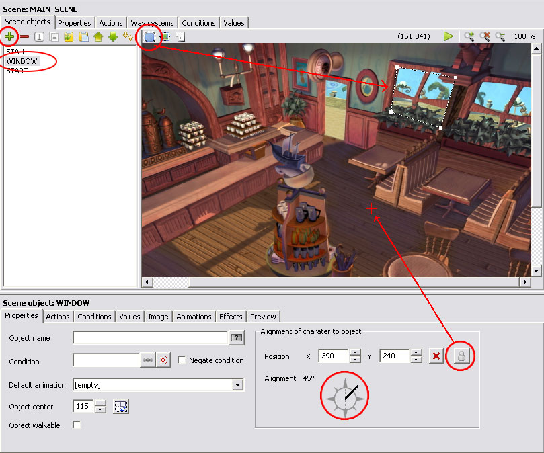Click the yellow fast-forward clipboard icon
Viewport: 544px width, 453px height.
[69, 36]
